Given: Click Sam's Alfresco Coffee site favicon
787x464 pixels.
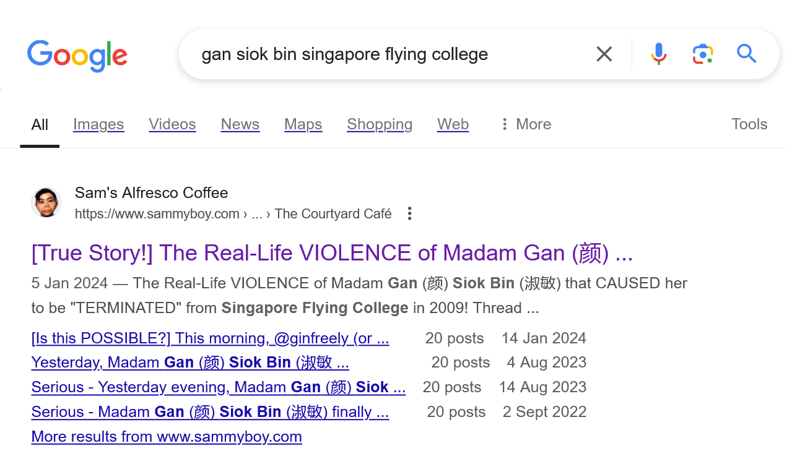Looking at the screenshot, I should [x=46, y=203].
